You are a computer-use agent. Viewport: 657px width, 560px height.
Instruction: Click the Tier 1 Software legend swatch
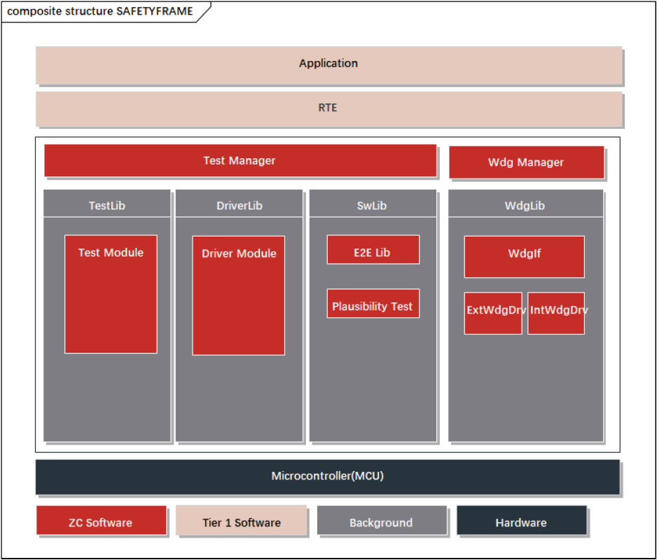tap(241, 521)
